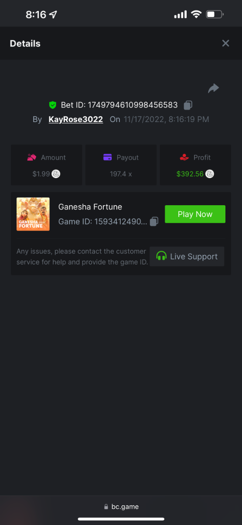242x525 pixels.
Task: Copy the Bet ID
Action: pyautogui.click(x=188, y=105)
